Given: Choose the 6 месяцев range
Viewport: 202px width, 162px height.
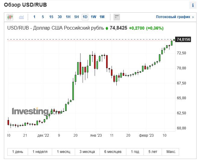Looking at the screenshot, I should [113, 152].
